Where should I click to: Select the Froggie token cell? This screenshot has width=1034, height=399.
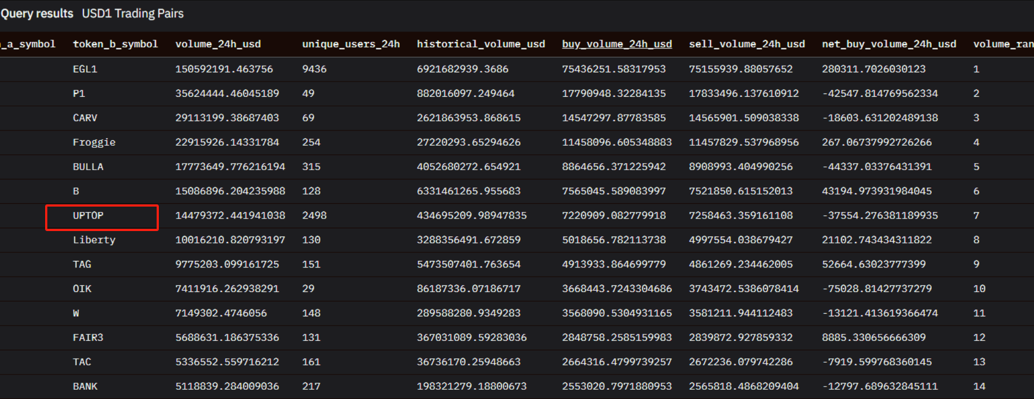[94, 142]
